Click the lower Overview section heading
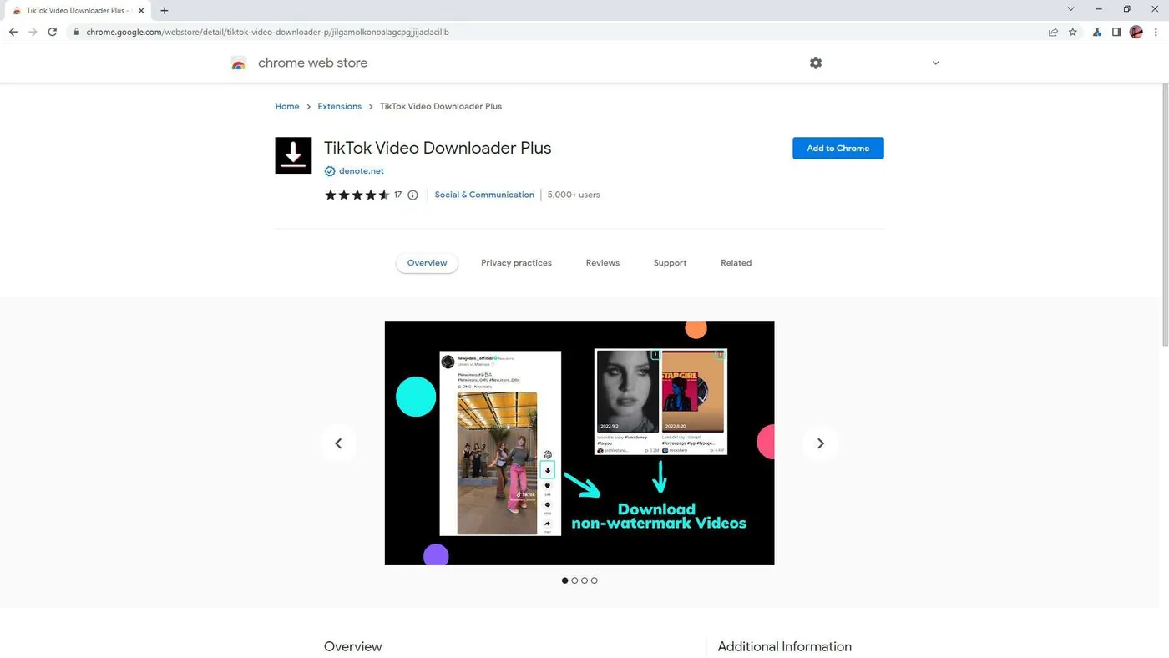The image size is (1169, 658). point(352,647)
